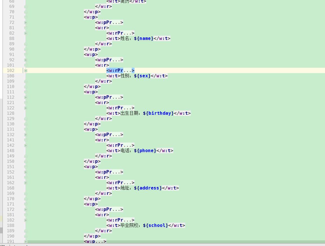Screen dimensions: 325x246
Task: Click line number 88 in gutter
Action: pos(12,39)
